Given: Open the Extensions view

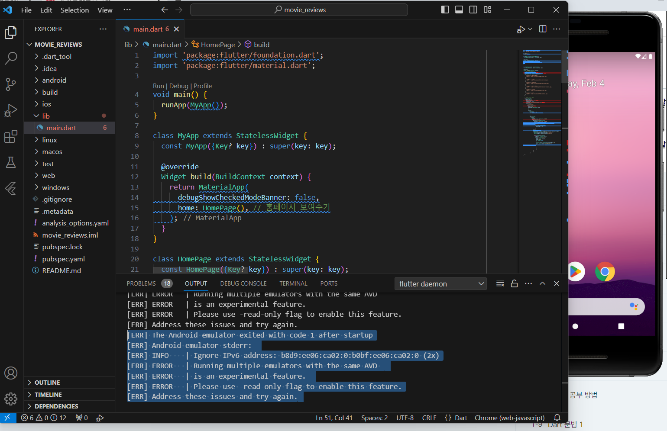Looking at the screenshot, I should point(11,136).
